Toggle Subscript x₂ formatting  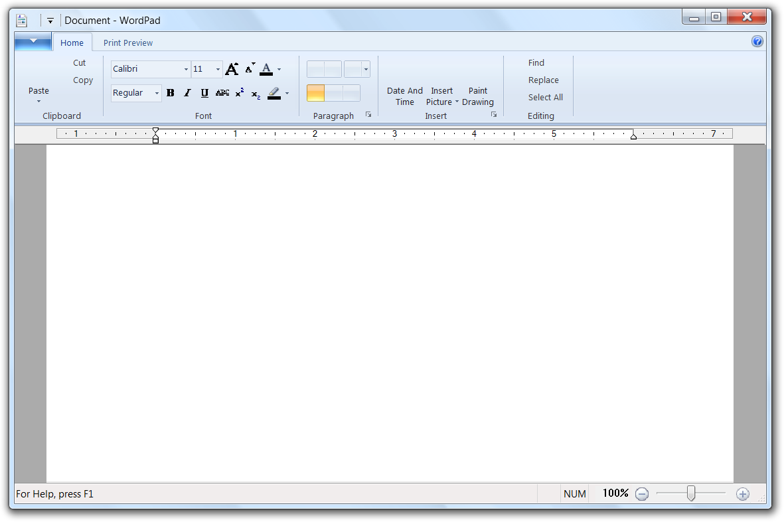point(256,94)
